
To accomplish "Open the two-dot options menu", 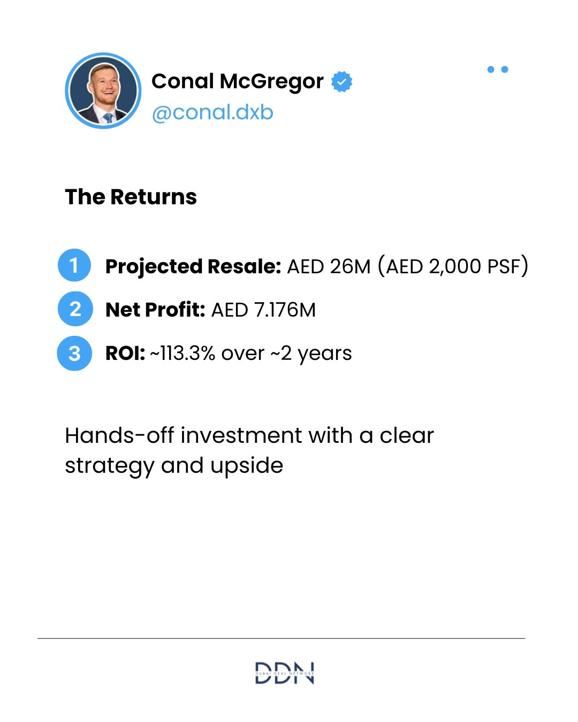I will 498,70.
